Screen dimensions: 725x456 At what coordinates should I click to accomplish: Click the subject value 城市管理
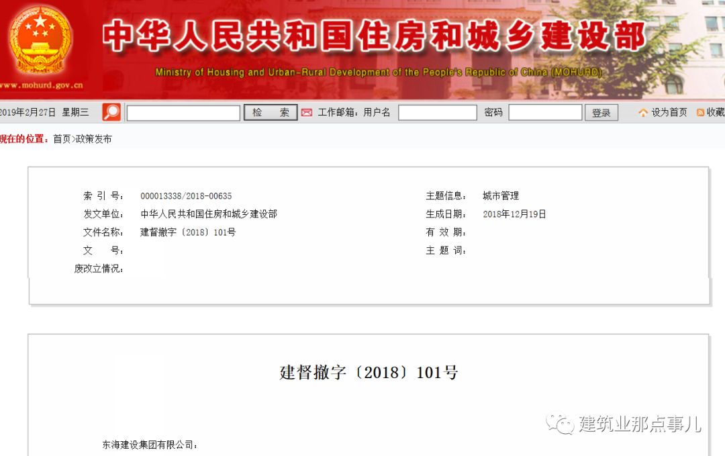(x=501, y=195)
